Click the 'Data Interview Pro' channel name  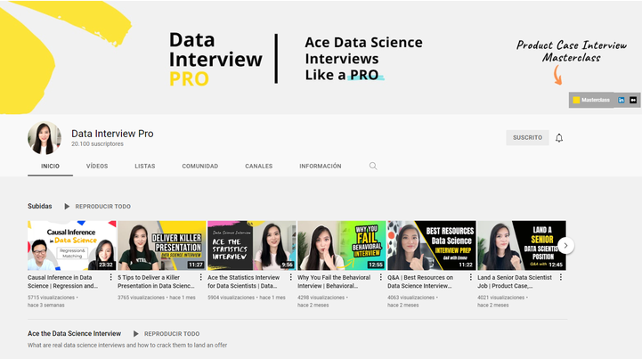coord(112,134)
